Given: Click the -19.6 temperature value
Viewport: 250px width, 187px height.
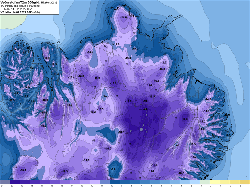Looking at the screenshot, I should click(146, 101).
